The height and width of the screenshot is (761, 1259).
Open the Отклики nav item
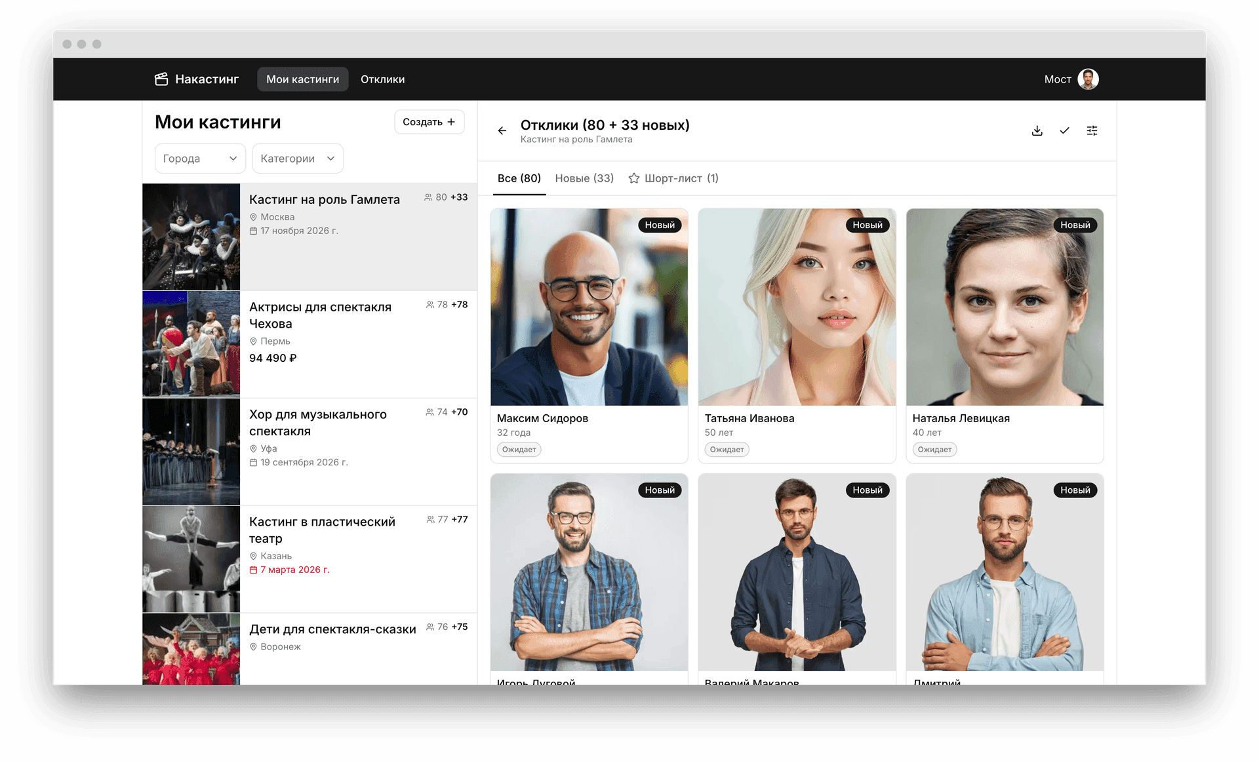[x=383, y=79]
